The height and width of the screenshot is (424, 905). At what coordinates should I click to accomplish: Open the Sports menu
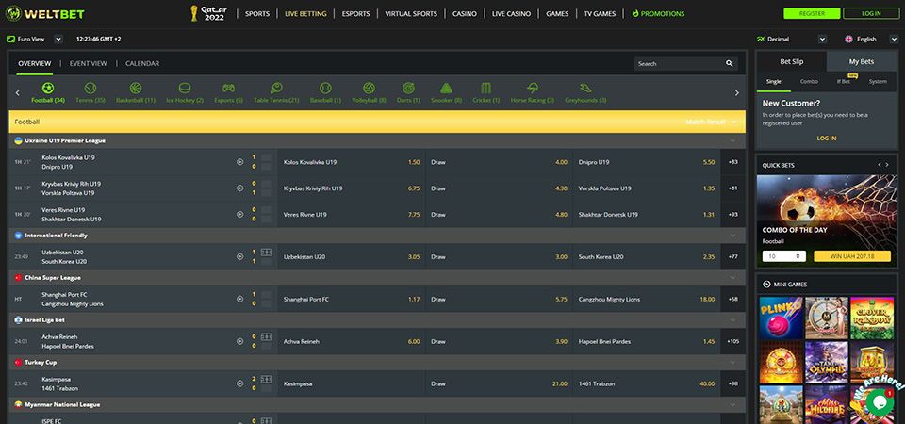(257, 14)
